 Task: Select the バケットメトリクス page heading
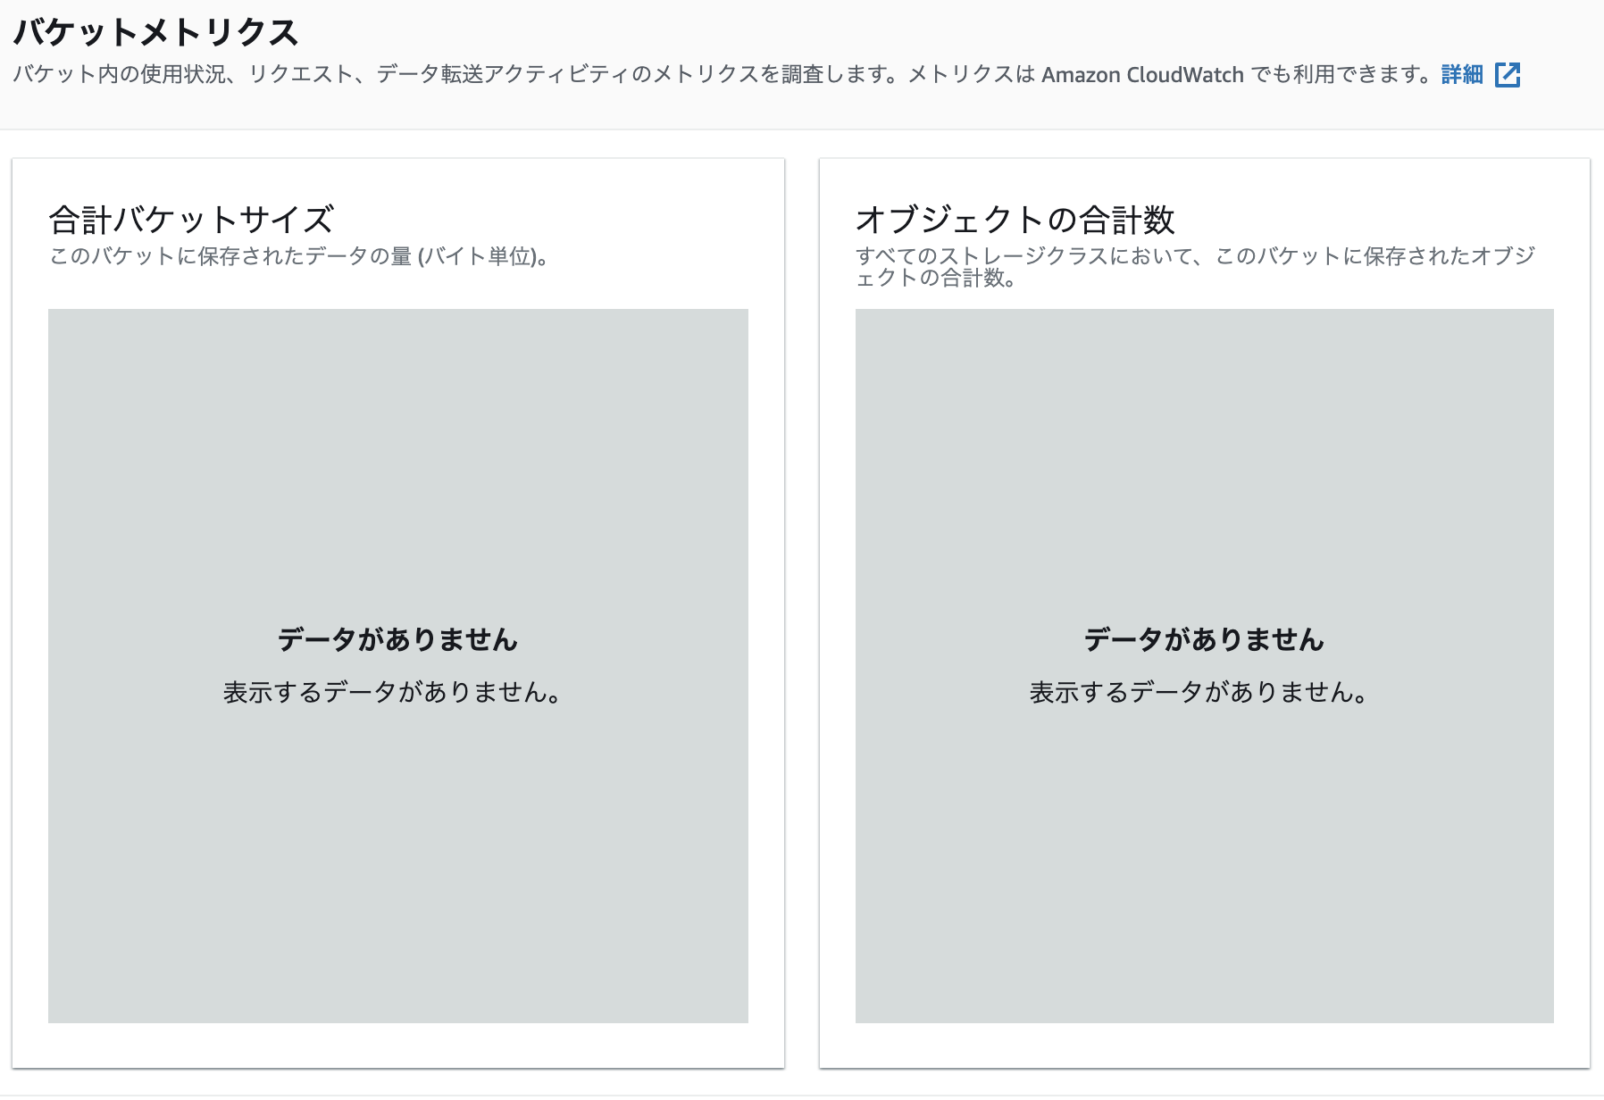[155, 32]
